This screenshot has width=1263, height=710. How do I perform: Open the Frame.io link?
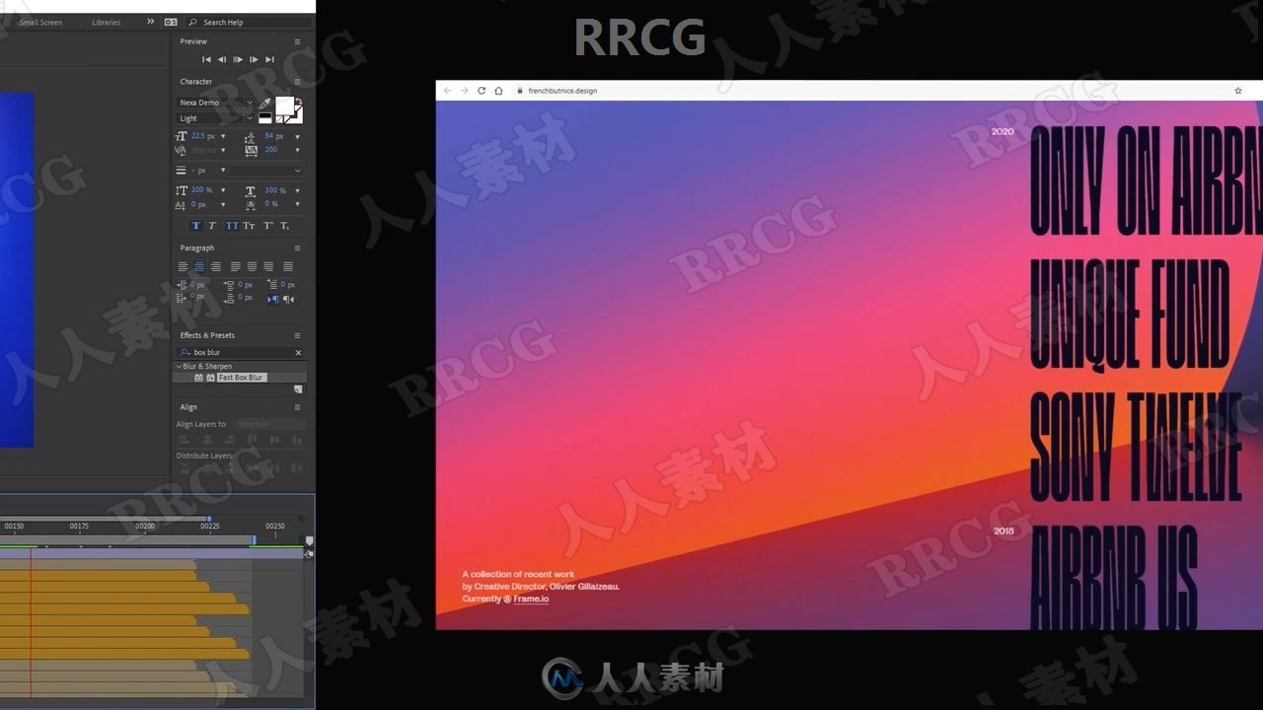531,599
